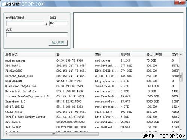Viewport: 187px width, 140px height.
Task: Select the China Power server row
Action: (92, 112)
